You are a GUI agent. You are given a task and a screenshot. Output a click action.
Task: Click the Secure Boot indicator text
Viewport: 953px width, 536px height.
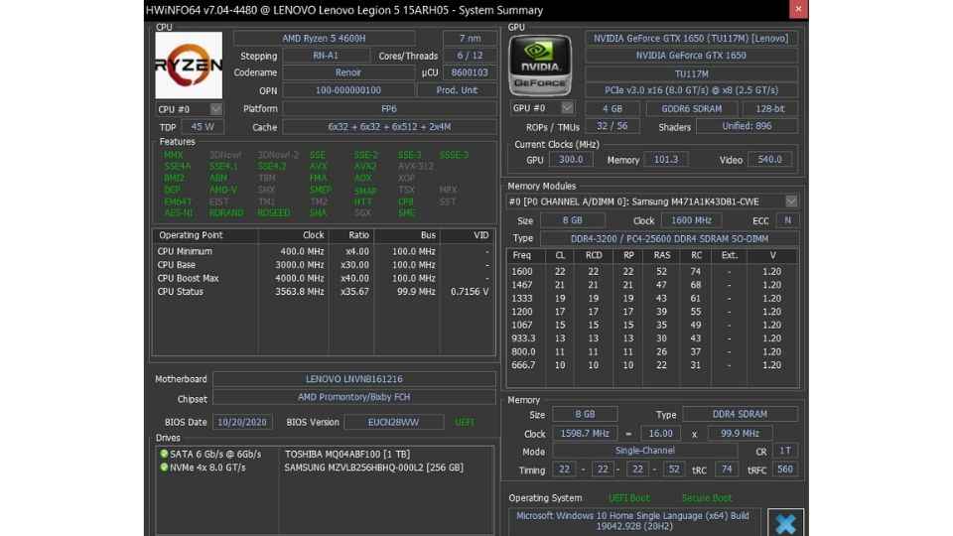(706, 497)
